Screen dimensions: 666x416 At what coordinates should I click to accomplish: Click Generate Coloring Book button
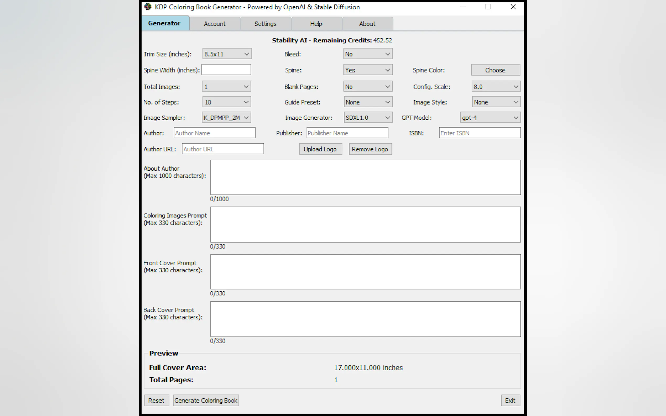point(206,400)
